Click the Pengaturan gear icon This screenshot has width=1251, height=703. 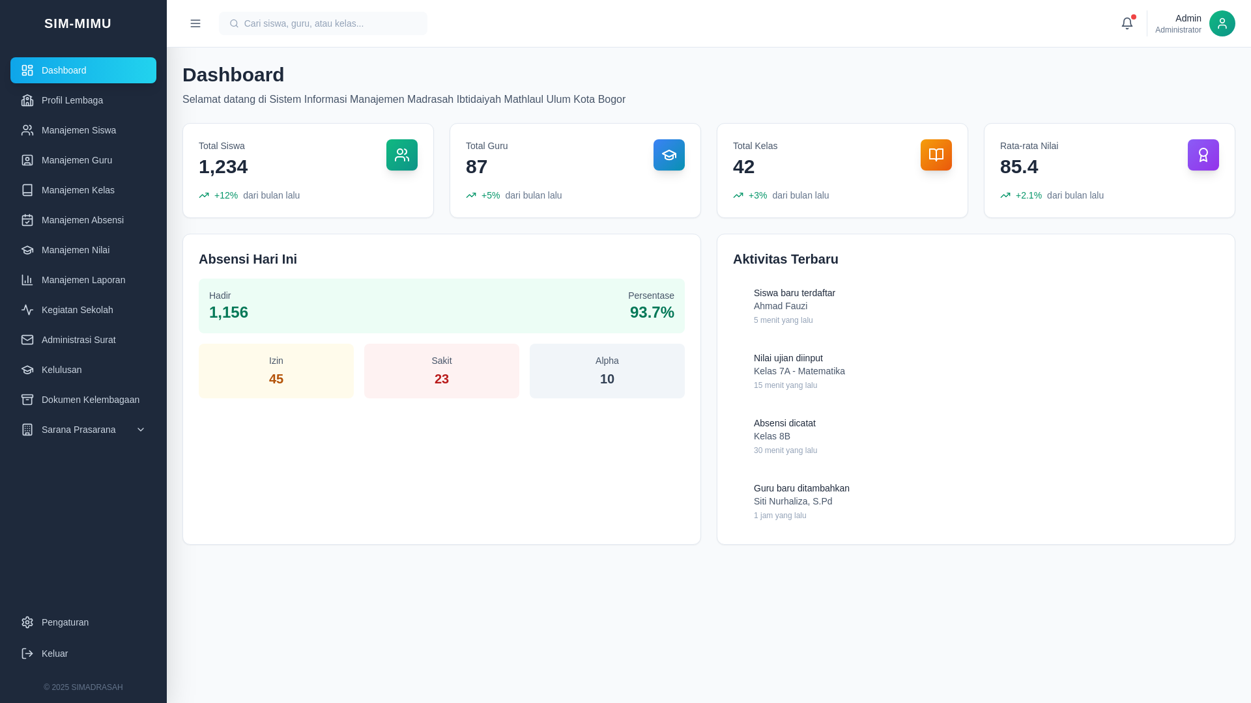pyautogui.click(x=27, y=622)
